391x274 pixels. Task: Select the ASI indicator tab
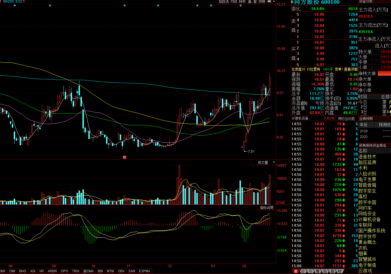pyautogui.click(x=33, y=271)
